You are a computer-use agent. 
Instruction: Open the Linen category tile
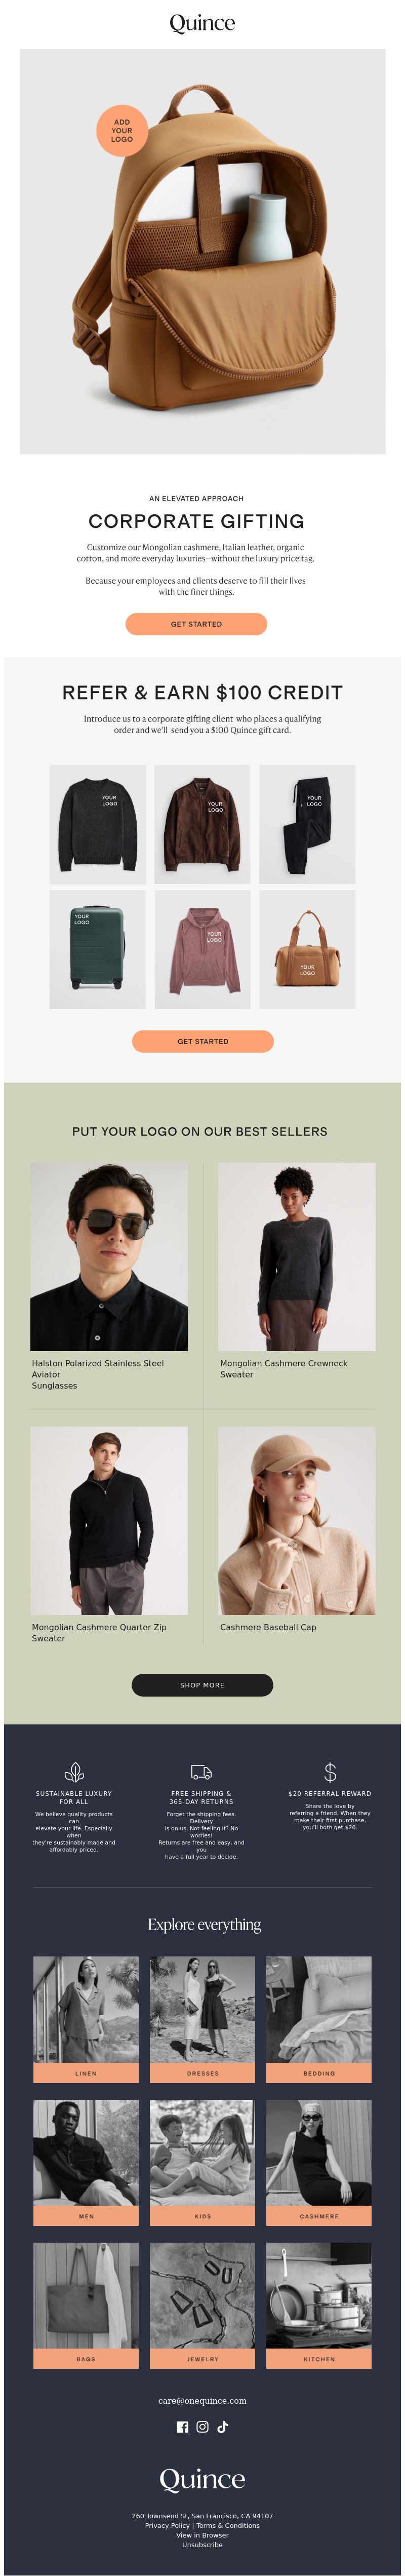click(x=86, y=2019)
